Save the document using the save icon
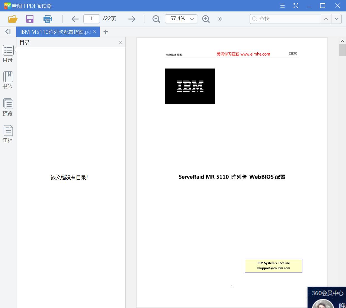Image resolution: width=346 pixels, height=308 pixels. point(30,19)
